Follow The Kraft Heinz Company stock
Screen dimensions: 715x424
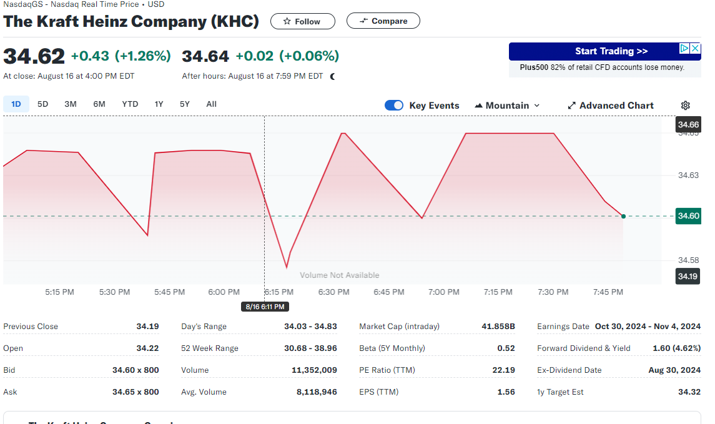[x=302, y=21]
